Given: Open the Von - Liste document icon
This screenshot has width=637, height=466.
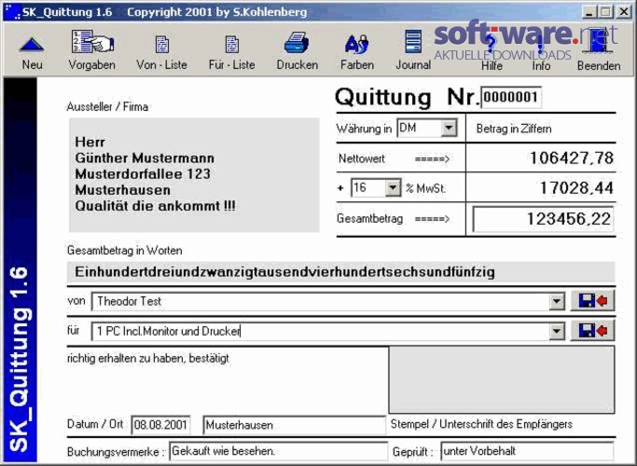Looking at the screenshot, I should coord(162,44).
